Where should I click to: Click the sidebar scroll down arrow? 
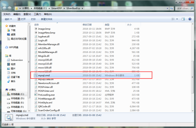click(x=29, y=111)
